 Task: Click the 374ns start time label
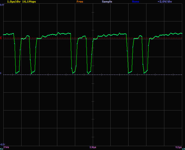click(6, 147)
